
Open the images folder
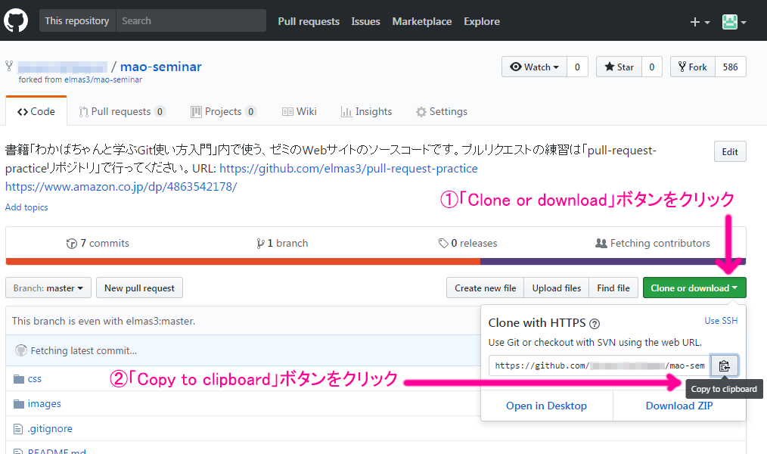coord(45,403)
